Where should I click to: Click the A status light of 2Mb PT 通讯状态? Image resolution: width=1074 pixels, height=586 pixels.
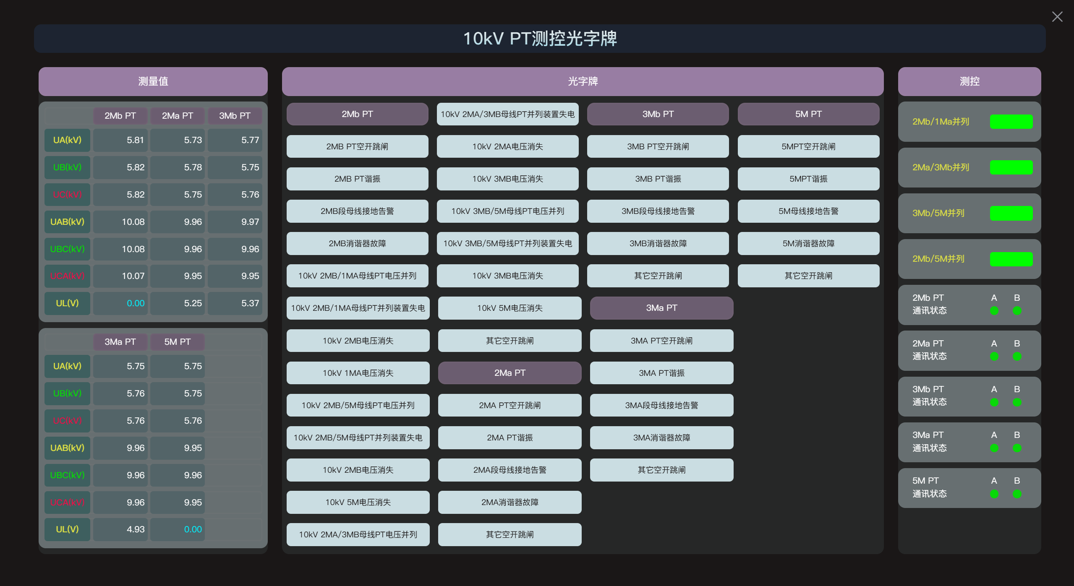(x=993, y=311)
